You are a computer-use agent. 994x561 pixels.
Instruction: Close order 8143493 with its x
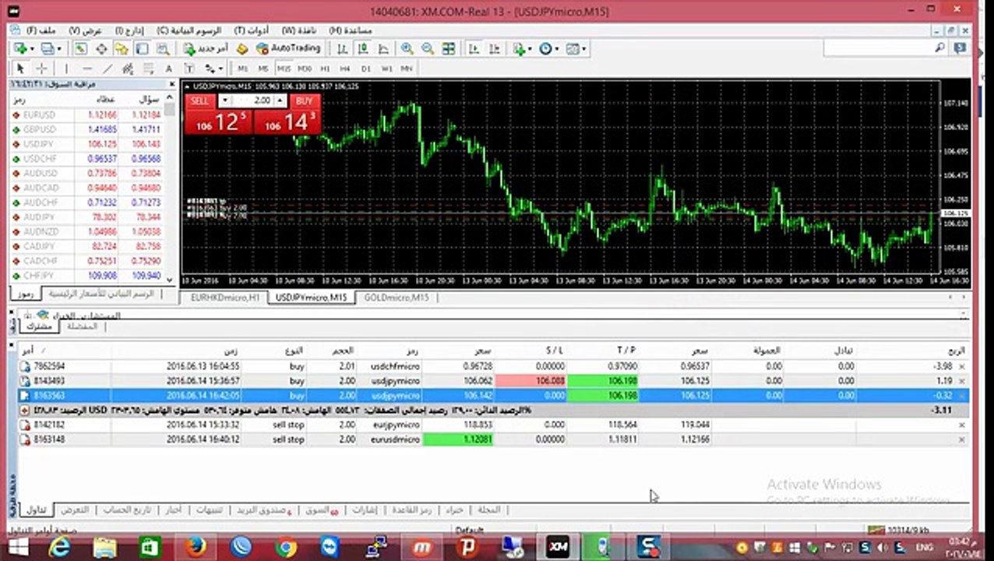[963, 381]
